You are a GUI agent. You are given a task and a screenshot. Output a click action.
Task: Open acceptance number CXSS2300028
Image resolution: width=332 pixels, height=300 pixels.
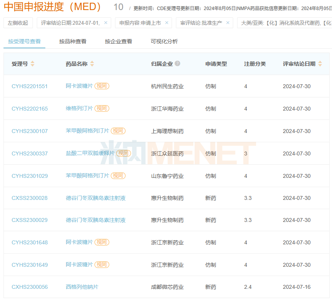pyautogui.click(x=29, y=198)
